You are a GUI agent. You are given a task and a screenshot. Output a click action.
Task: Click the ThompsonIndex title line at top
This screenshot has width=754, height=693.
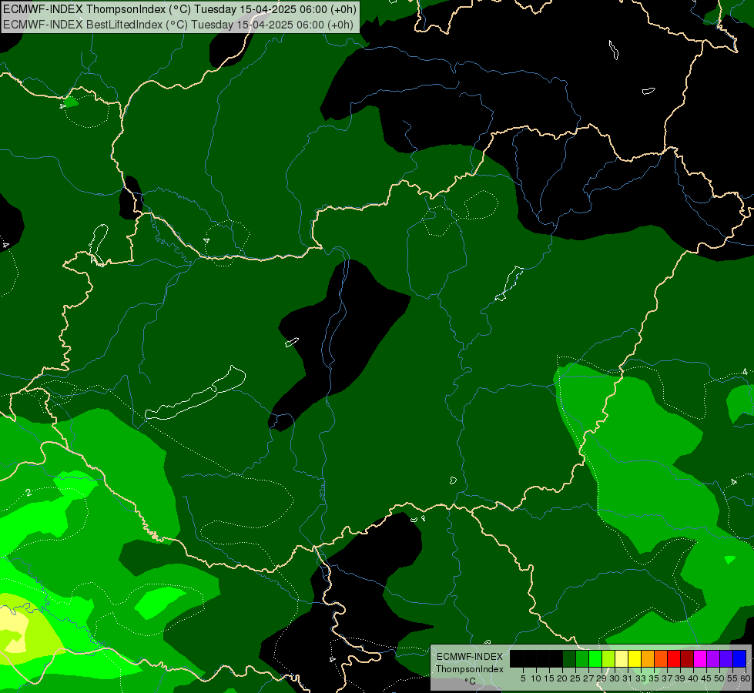click(180, 9)
